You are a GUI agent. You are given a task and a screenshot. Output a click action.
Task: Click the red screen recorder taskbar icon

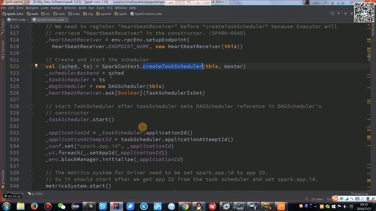coord(48,206)
